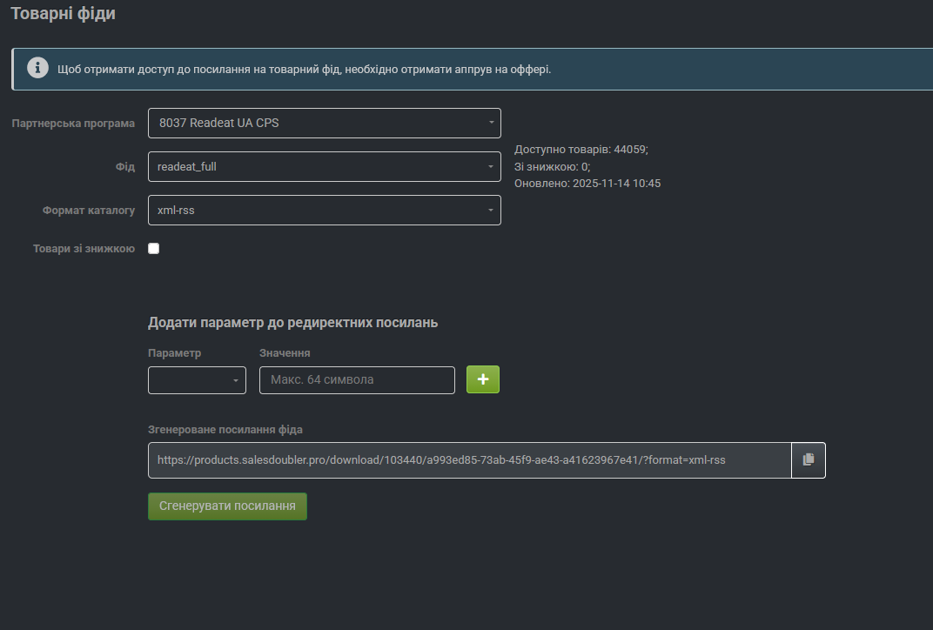Click the Доступно товарів: 44059 info text
Screen dimensions: 933x630
[581, 150]
